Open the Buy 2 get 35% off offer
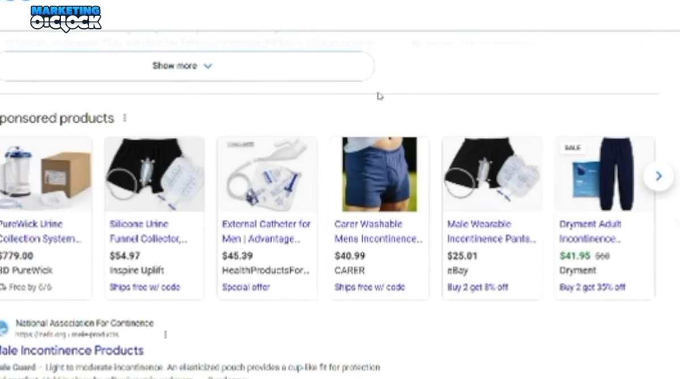Image resolution: width=680 pixels, height=379 pixels. point(592,287)
